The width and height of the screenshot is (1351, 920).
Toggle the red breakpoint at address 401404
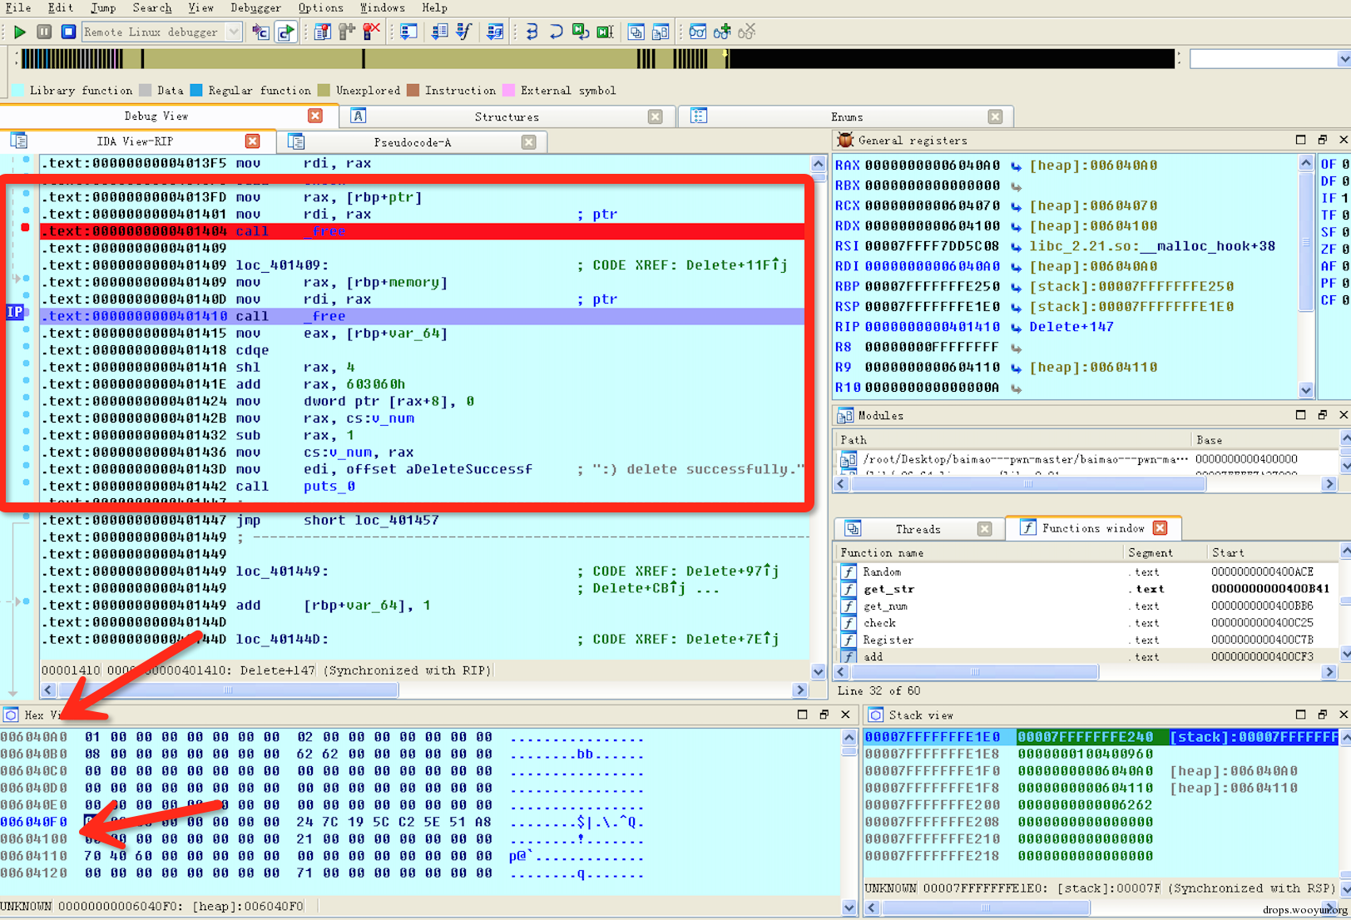tap(25, 227)
